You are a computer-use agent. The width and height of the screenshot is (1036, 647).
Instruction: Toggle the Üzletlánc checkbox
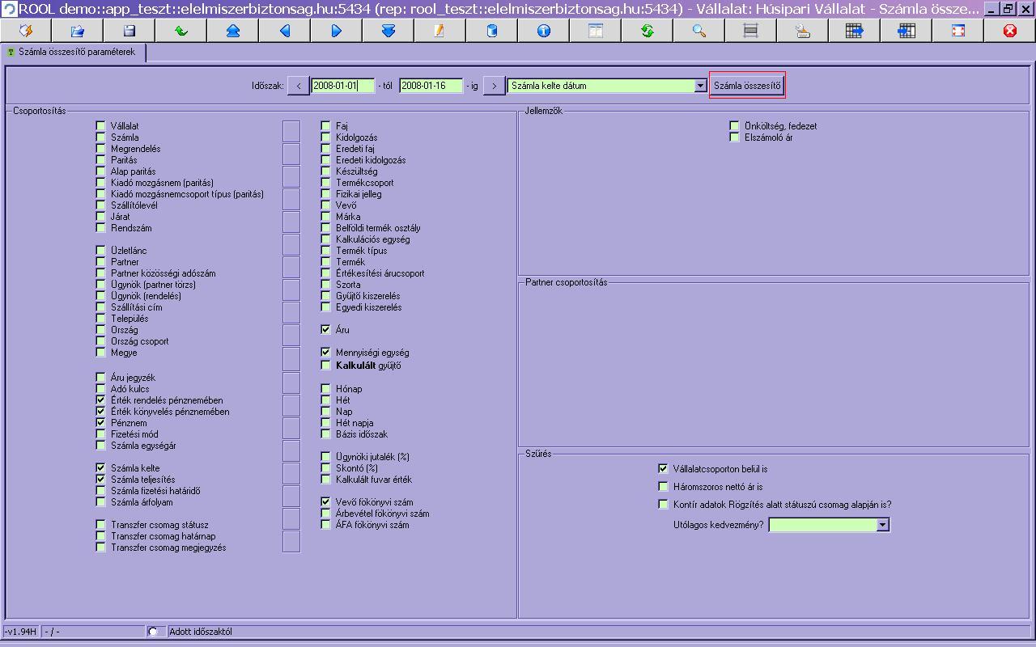(x=100, y=251)
